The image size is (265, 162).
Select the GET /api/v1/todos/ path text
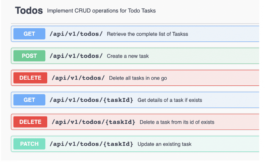(76, 34)
